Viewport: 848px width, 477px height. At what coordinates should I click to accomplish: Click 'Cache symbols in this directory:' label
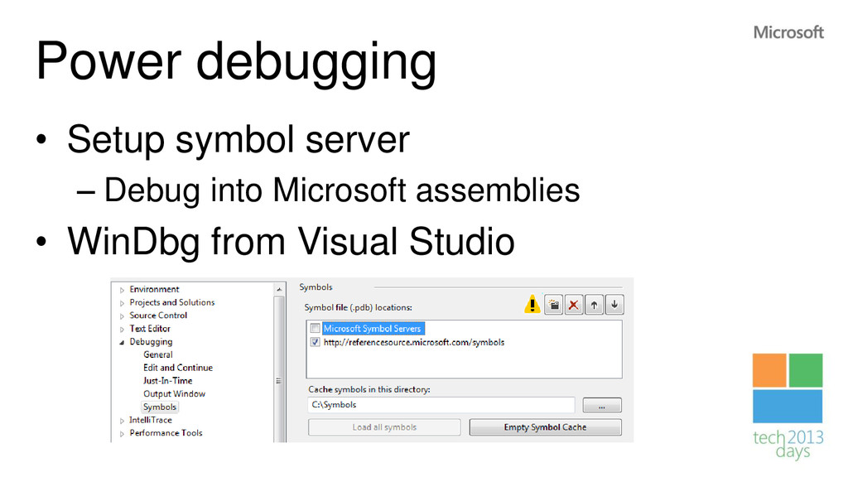tap(369, 389)
